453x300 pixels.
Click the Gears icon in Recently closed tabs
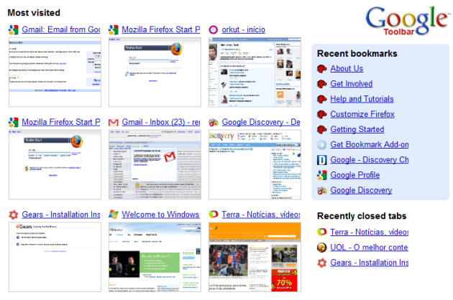pyautogui.click(x=322, y=263)
